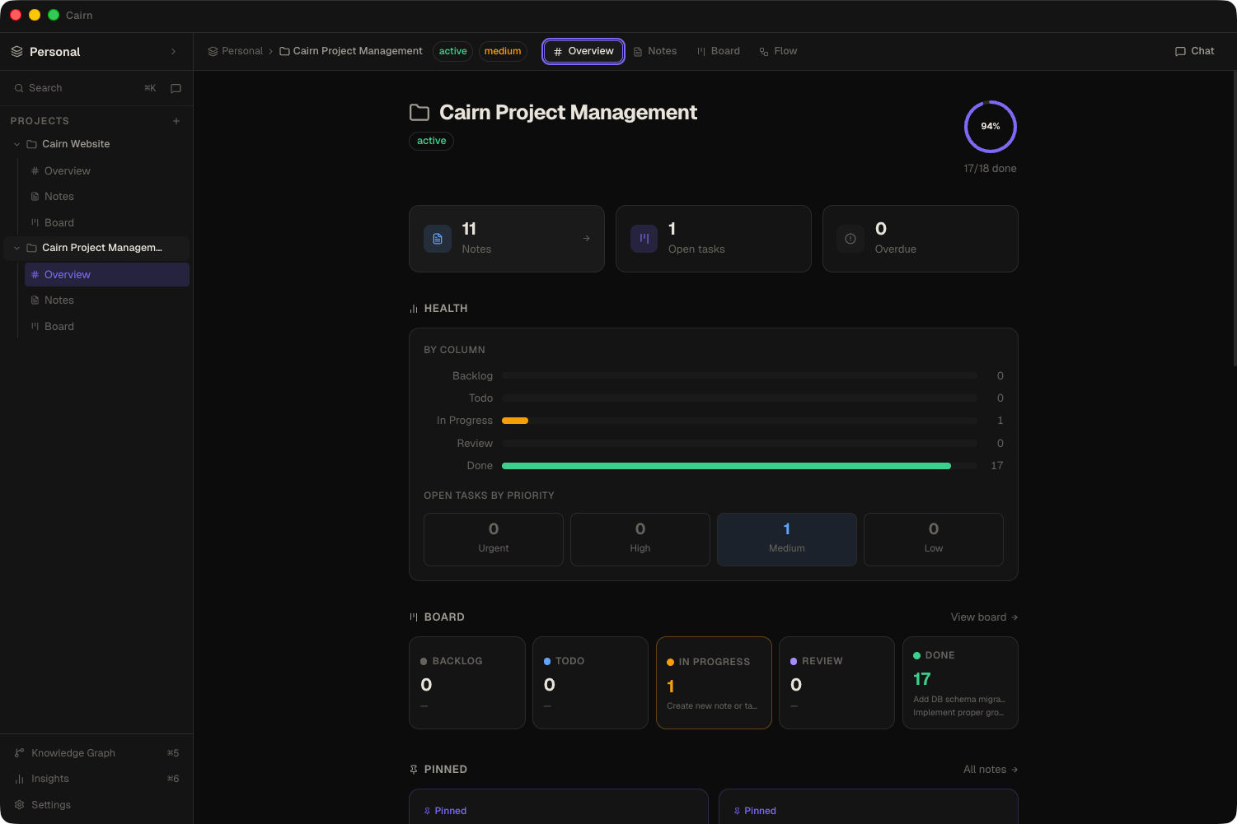Select the Medium priority card
The height and width of the screenshot is (824, 1237).
(787, 540)
